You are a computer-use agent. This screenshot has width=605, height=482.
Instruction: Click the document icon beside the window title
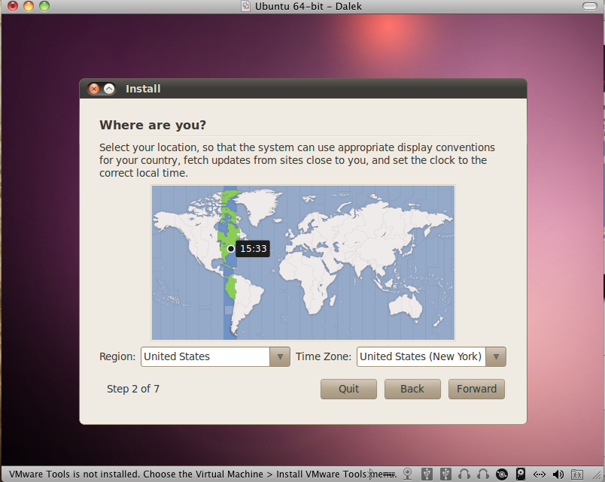click(245, 6)
